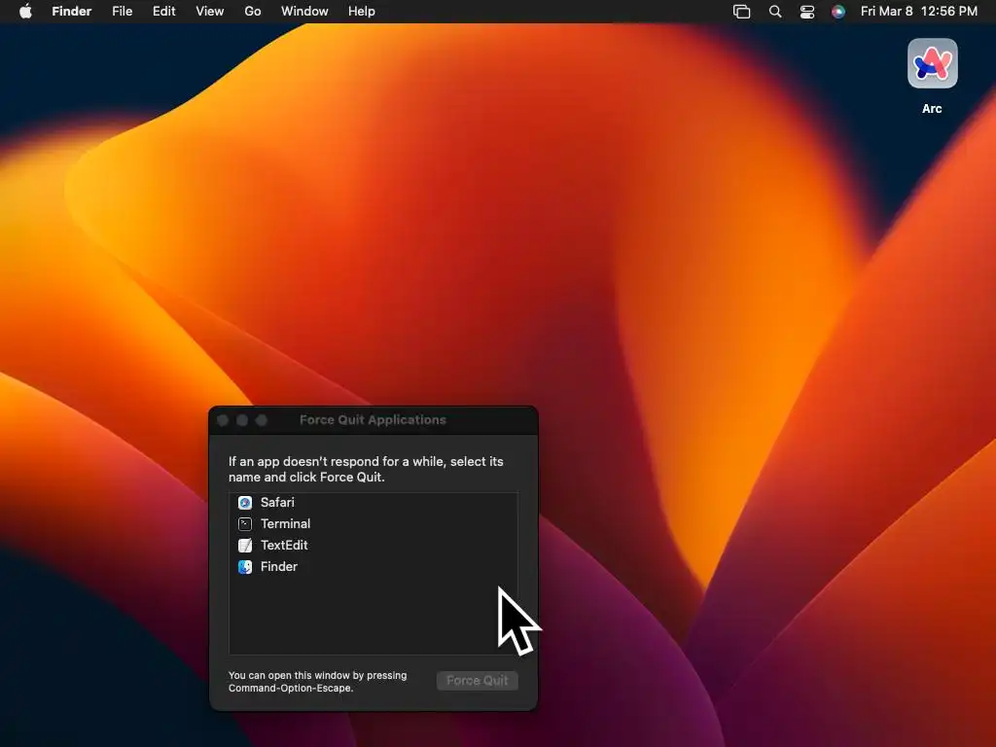Viewport: 996px width, 747px height.
Task: Open the Help menu
Action: coord(362,12)
